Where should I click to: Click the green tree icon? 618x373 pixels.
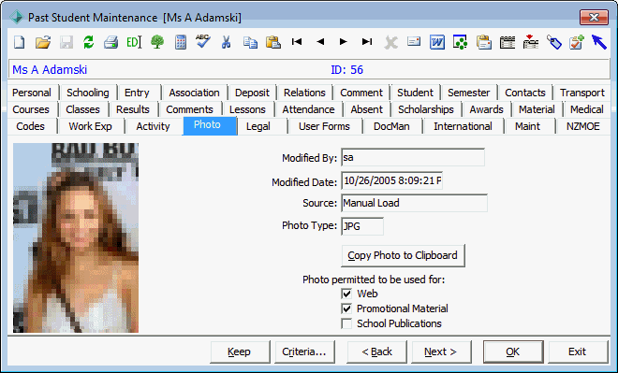click(157, 42)
